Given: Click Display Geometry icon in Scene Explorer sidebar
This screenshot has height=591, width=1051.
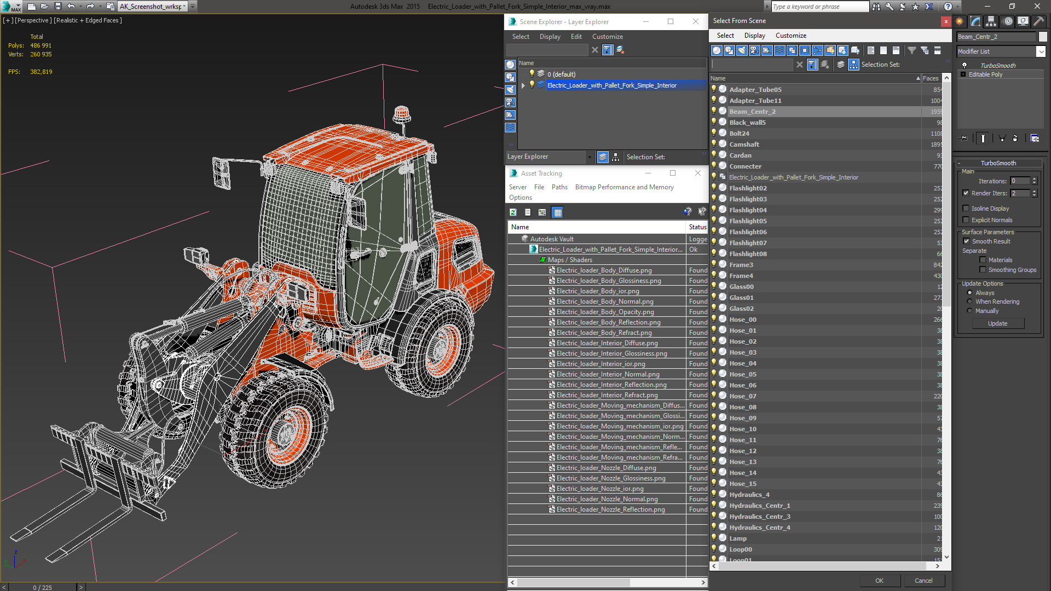Looking at the screenshot, I should click(510, 65).
